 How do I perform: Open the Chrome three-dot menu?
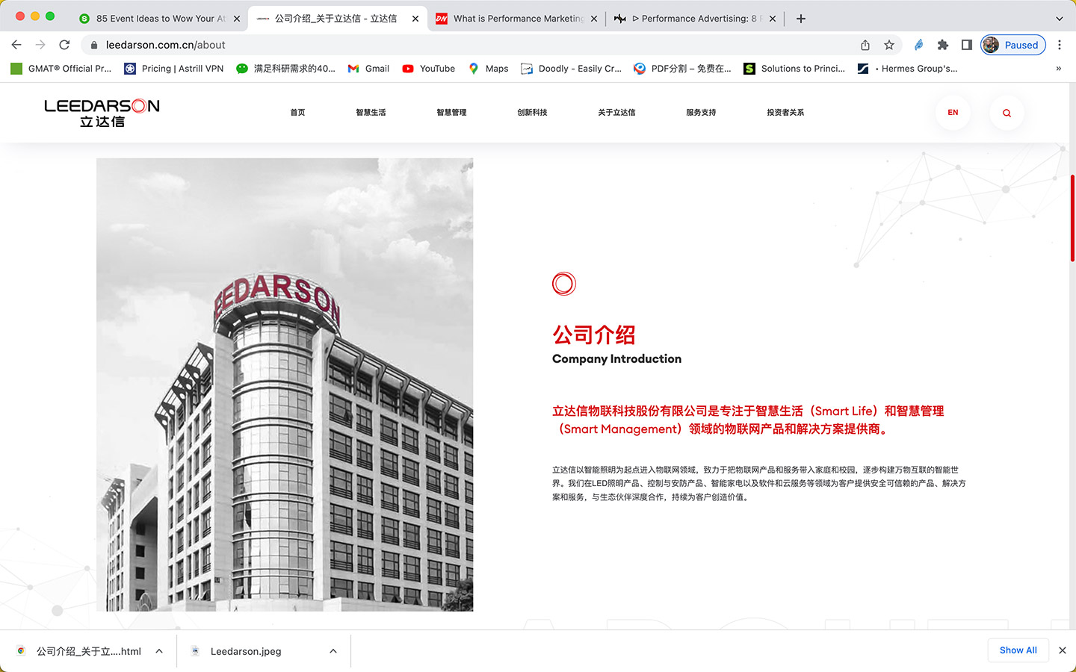click(1060, 45)
